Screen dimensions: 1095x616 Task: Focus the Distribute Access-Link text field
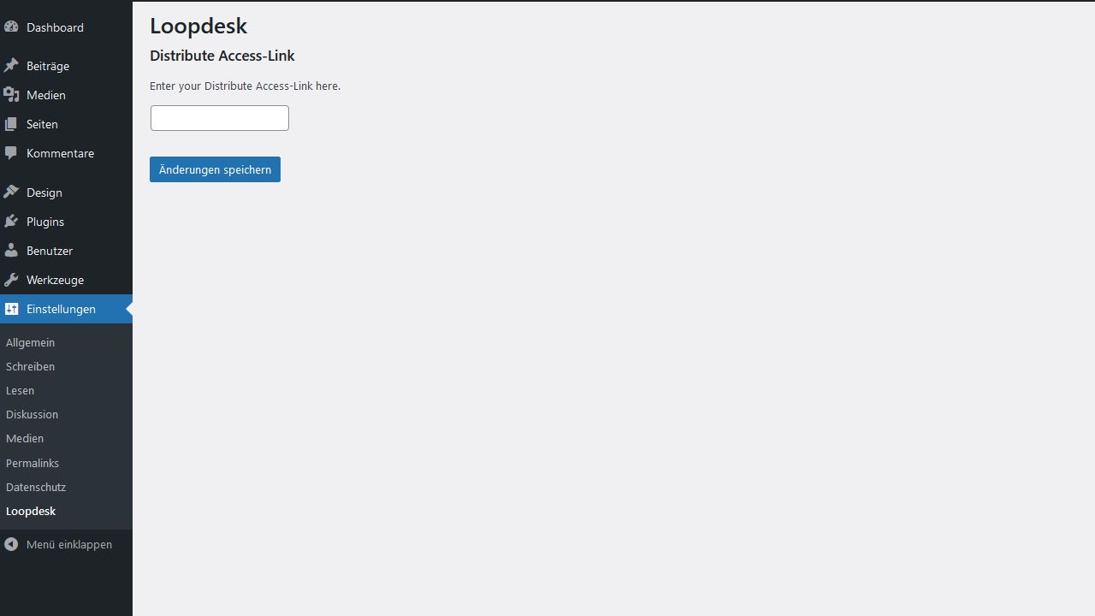click(220, 118)
